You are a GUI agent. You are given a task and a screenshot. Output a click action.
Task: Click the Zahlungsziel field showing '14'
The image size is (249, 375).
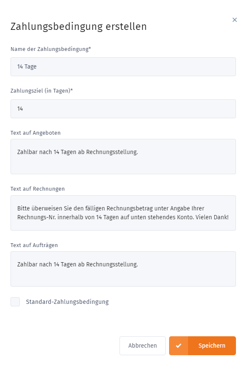123,109
